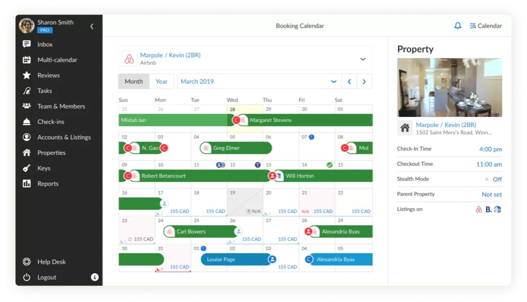Click the Airbnb logo beside Listings on
Screen dimensions: 527x302
pos(479,209)
